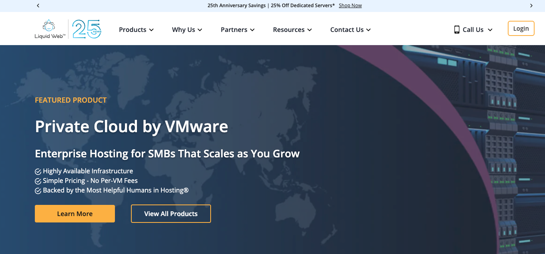Click checkmark icon beside Highly Available Infrastructure
Viewport: 545px width, 254px height.
click(38, 171)
